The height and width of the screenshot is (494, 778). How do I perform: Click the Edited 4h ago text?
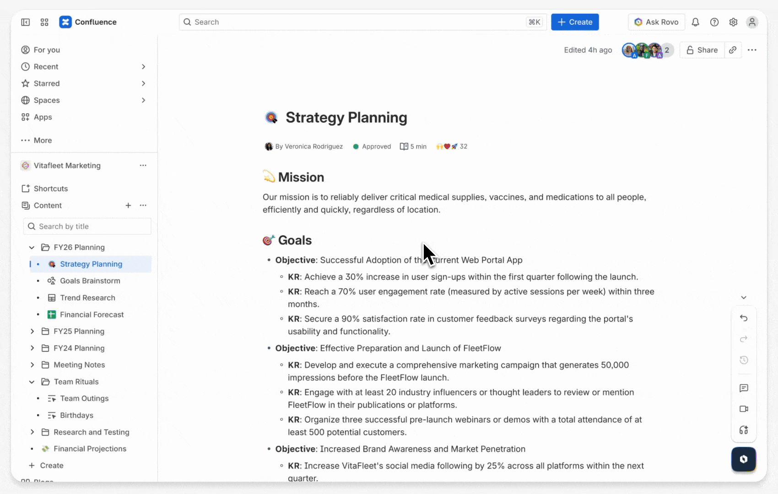click(588, 50)
